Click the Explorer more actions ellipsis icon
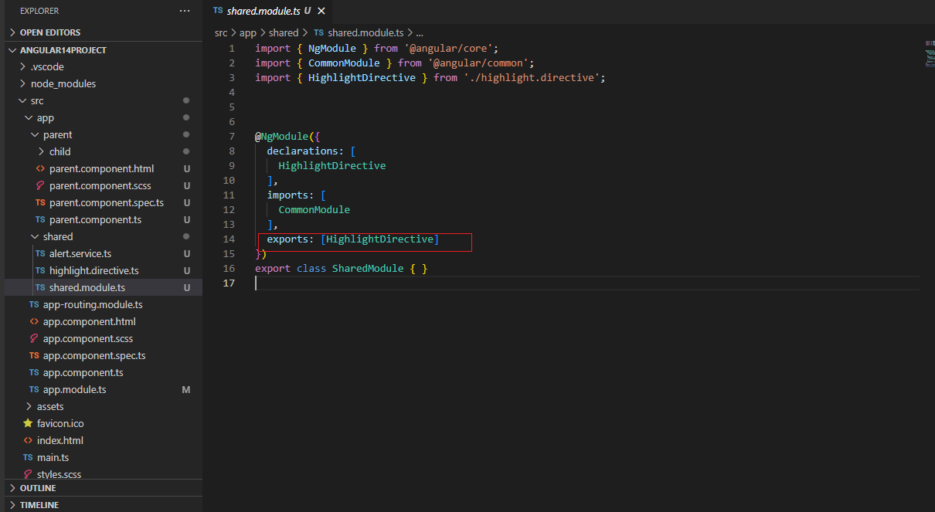The height and width of the screenshot is (512, 935). 185,11
